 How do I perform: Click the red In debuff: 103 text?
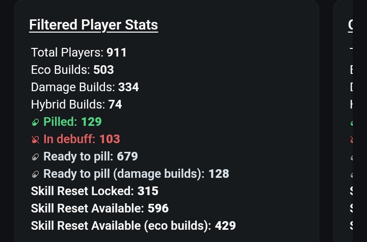82,139
